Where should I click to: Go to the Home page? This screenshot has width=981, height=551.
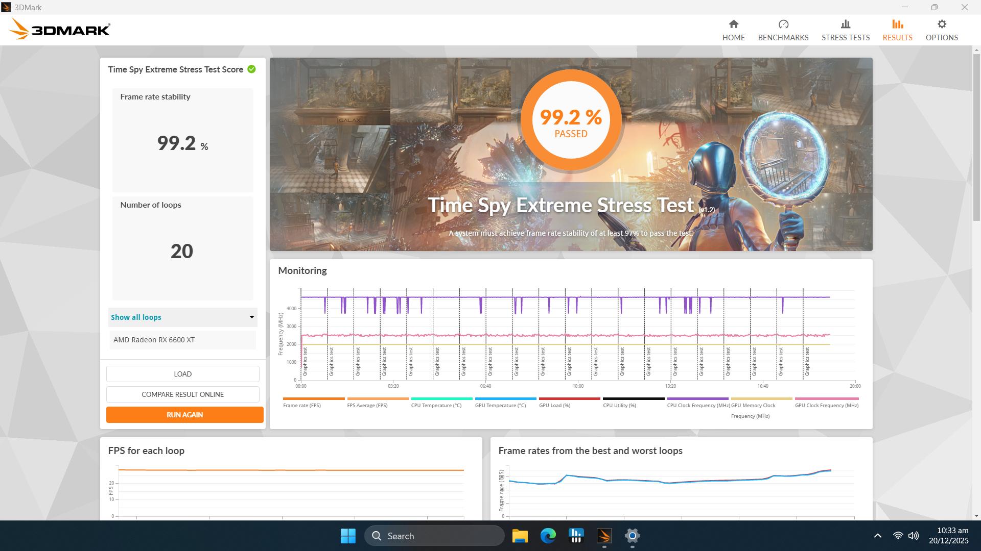tap(733, 30)
